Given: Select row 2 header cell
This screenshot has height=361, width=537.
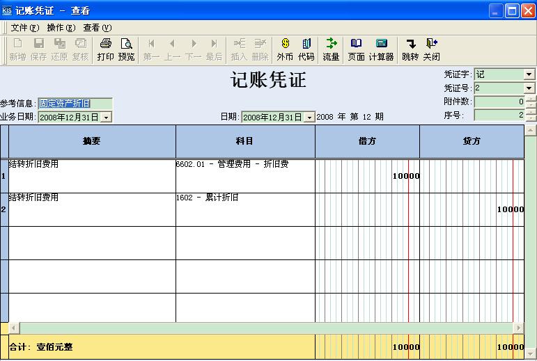Looking at the screenshot, I should [4, 209].
